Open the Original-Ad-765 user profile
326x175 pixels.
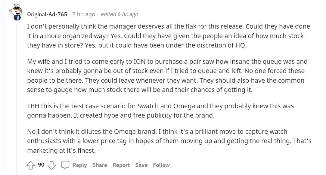[47, 14]
